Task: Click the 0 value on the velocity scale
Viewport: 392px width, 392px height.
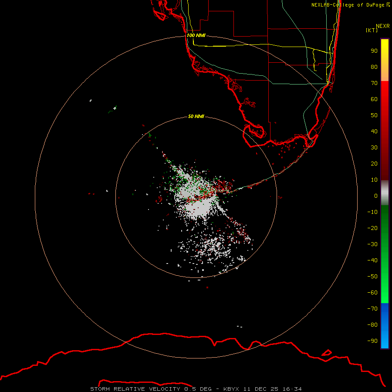Action: 376,196
